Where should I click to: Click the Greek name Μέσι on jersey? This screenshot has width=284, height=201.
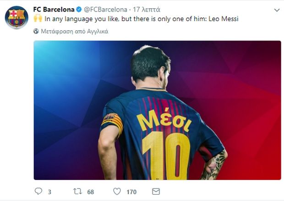pos(164,121)
